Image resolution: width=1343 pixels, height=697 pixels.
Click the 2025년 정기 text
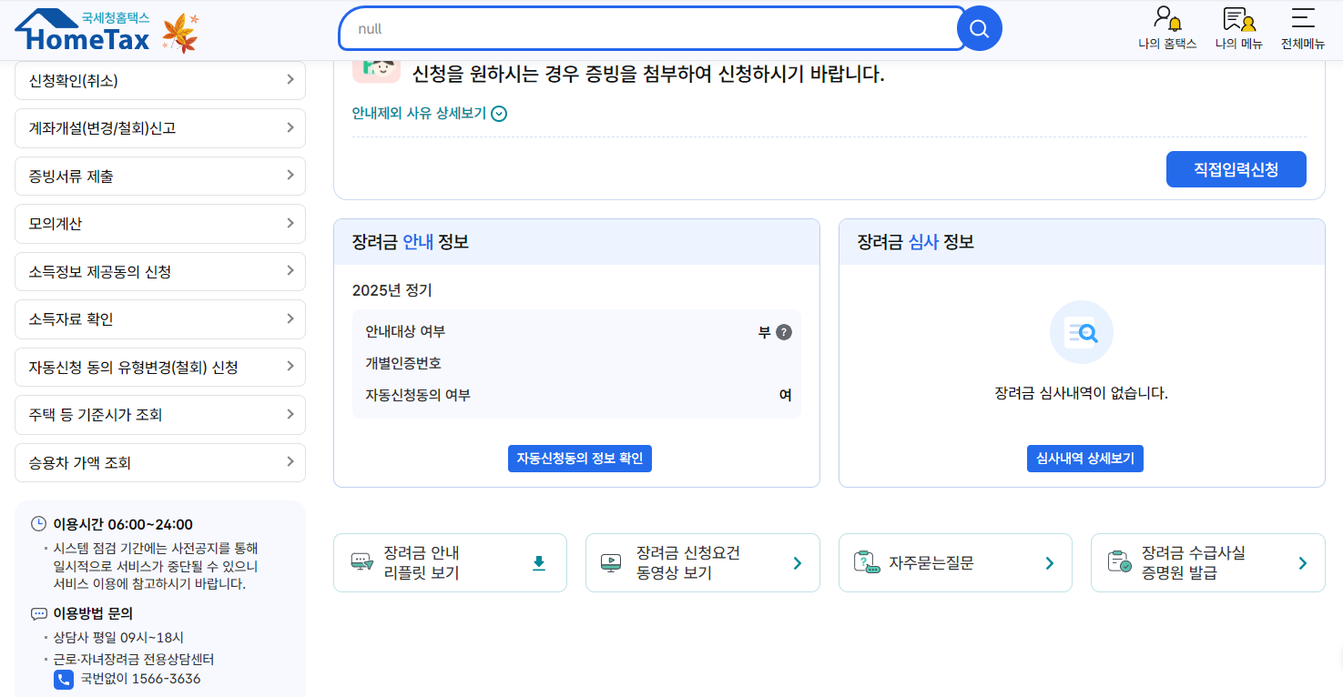point(392,291)
